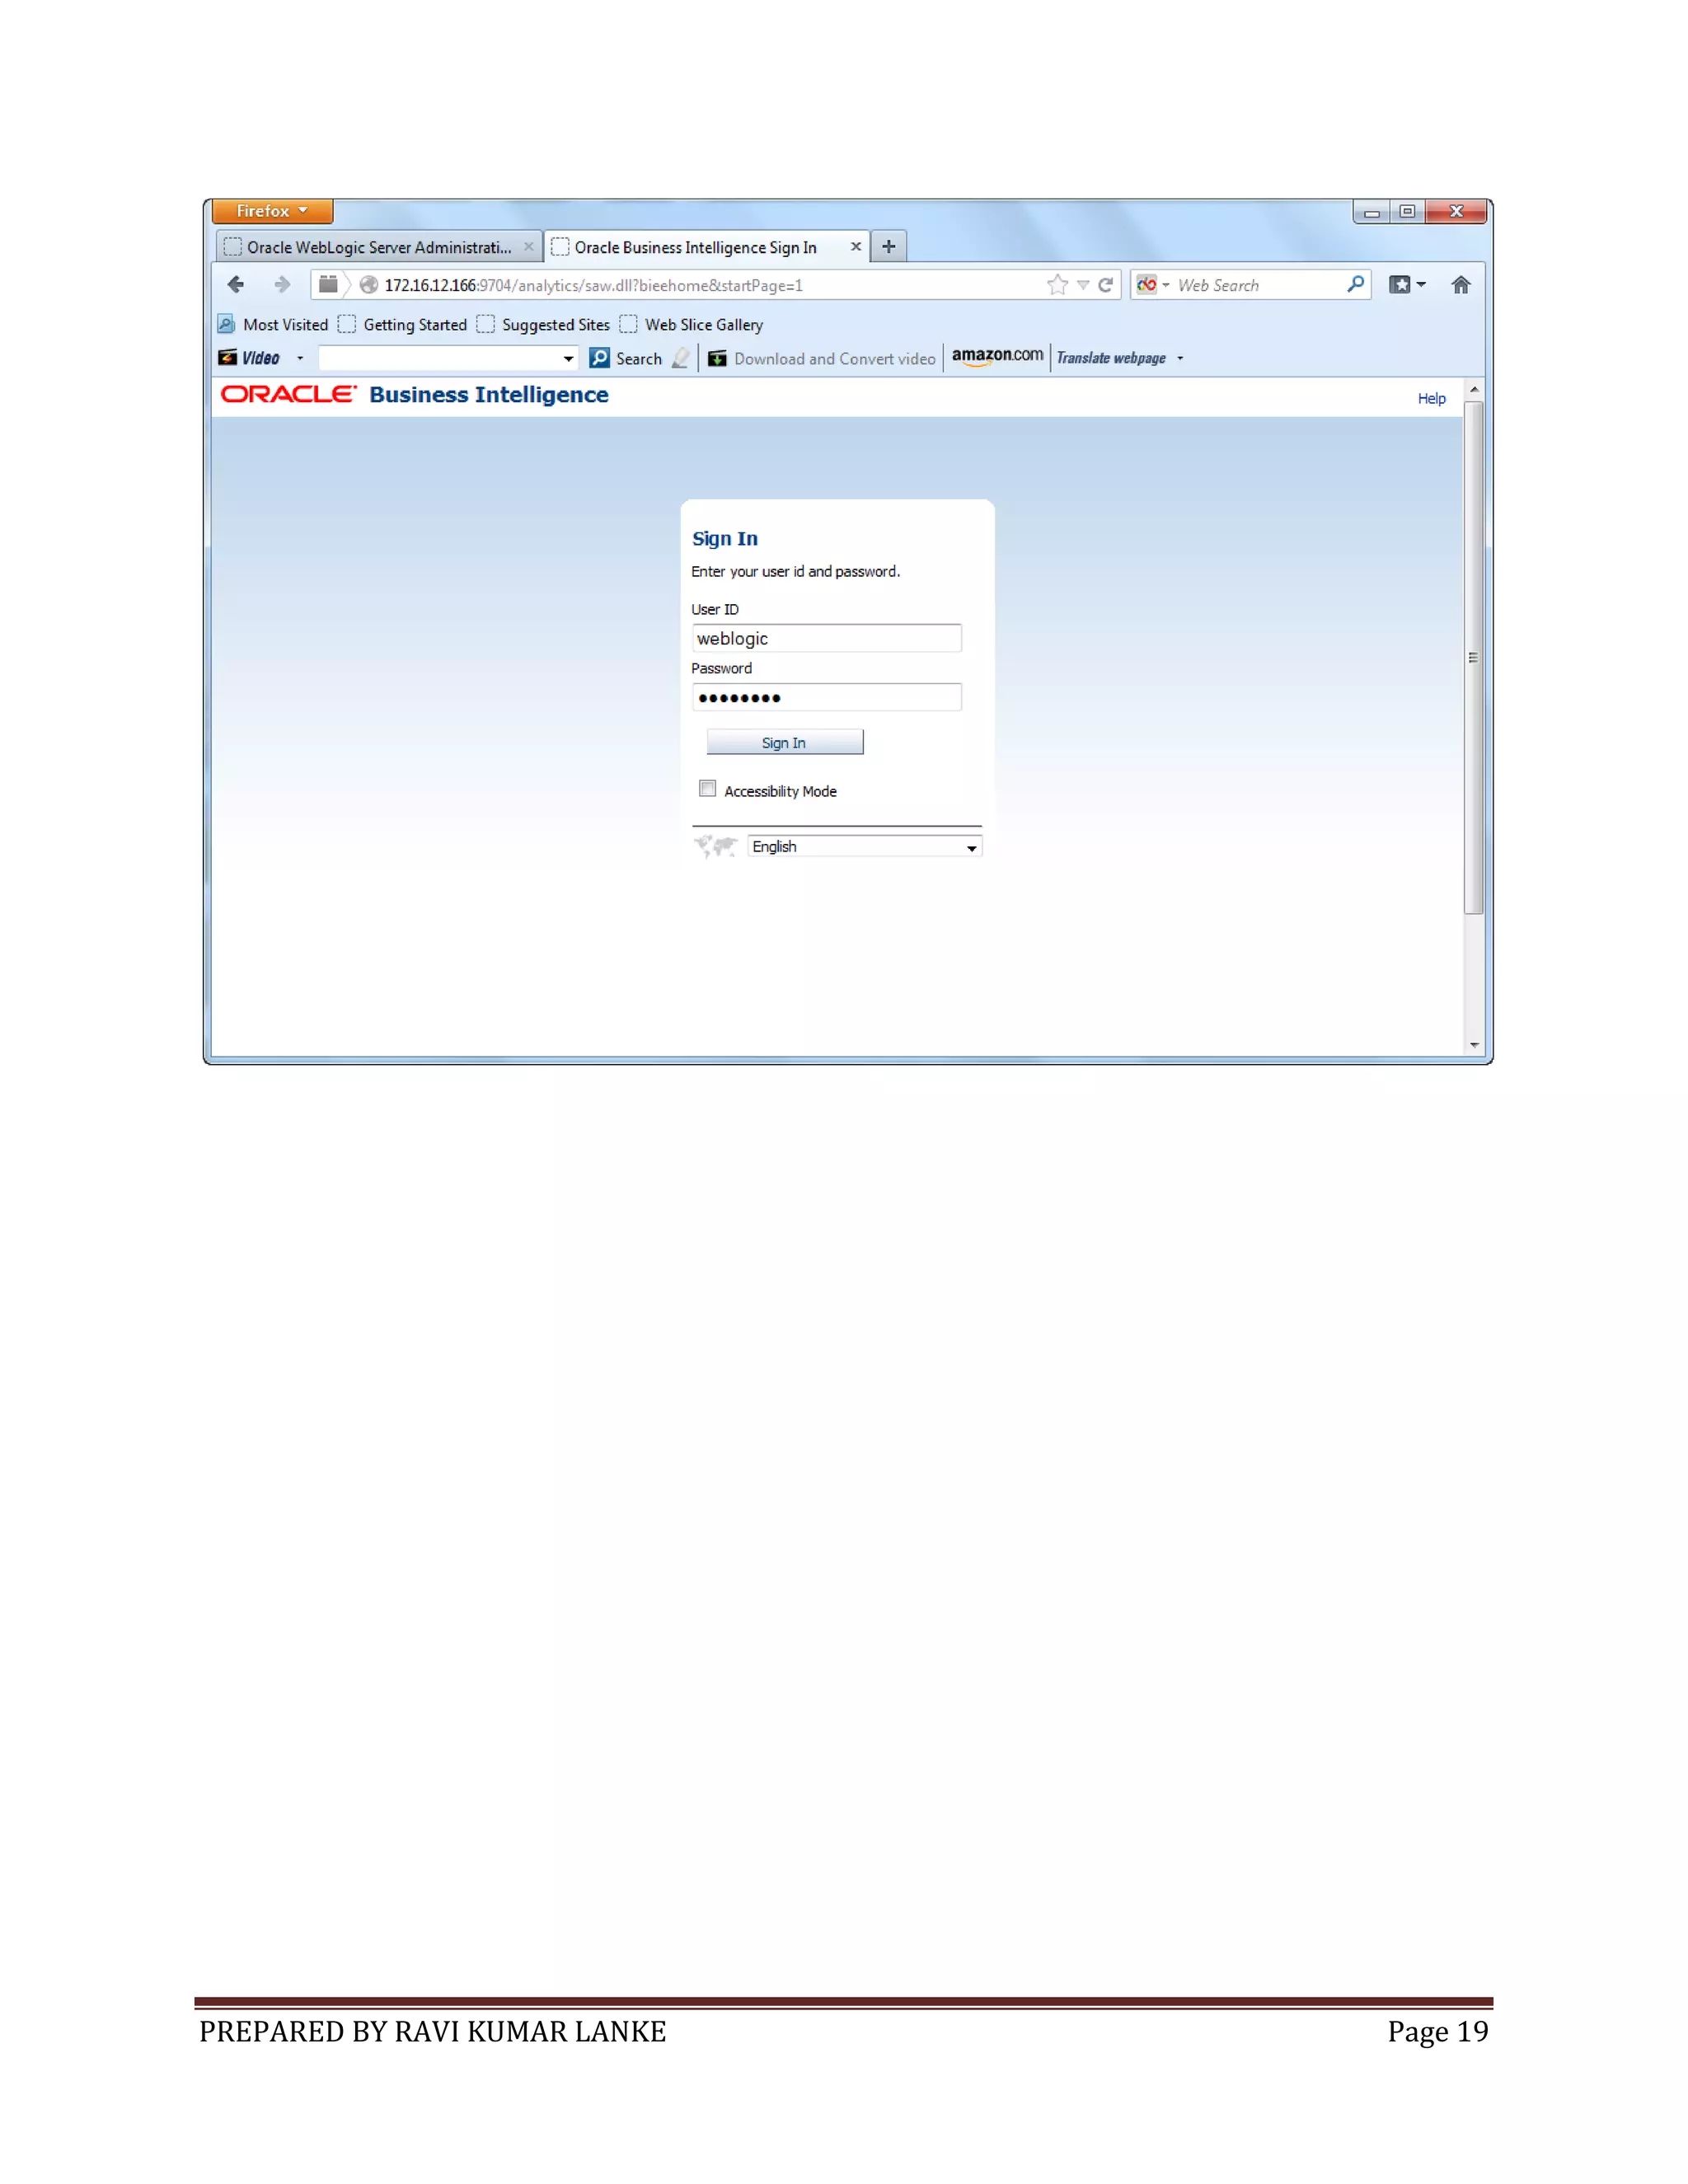Viewport: 1688px width, 2184px height.
Task: Reload the page with the refresh icon
Action: pos(1105,285)
